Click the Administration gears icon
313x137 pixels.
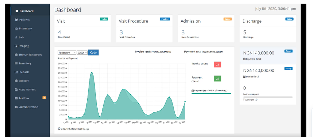tap(16, 107)
